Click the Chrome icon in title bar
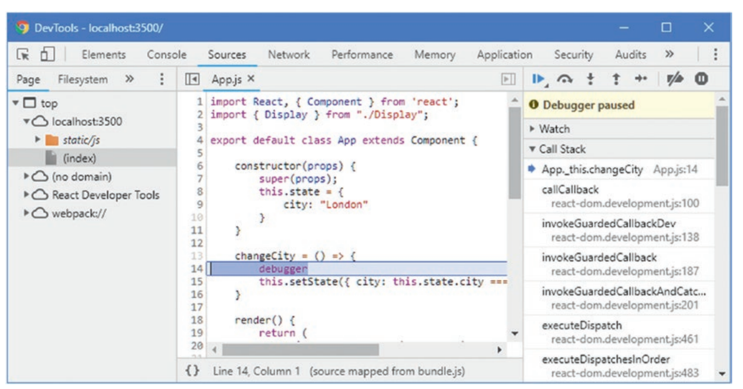 click(x=22, y=28)
